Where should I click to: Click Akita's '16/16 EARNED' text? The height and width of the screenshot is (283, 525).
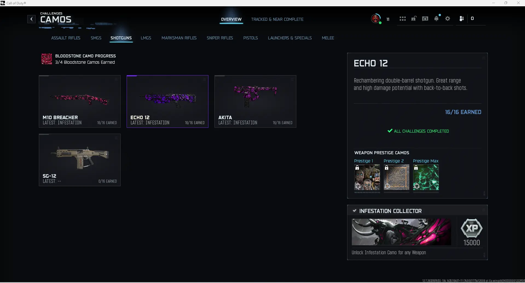[x=283, y=123]
